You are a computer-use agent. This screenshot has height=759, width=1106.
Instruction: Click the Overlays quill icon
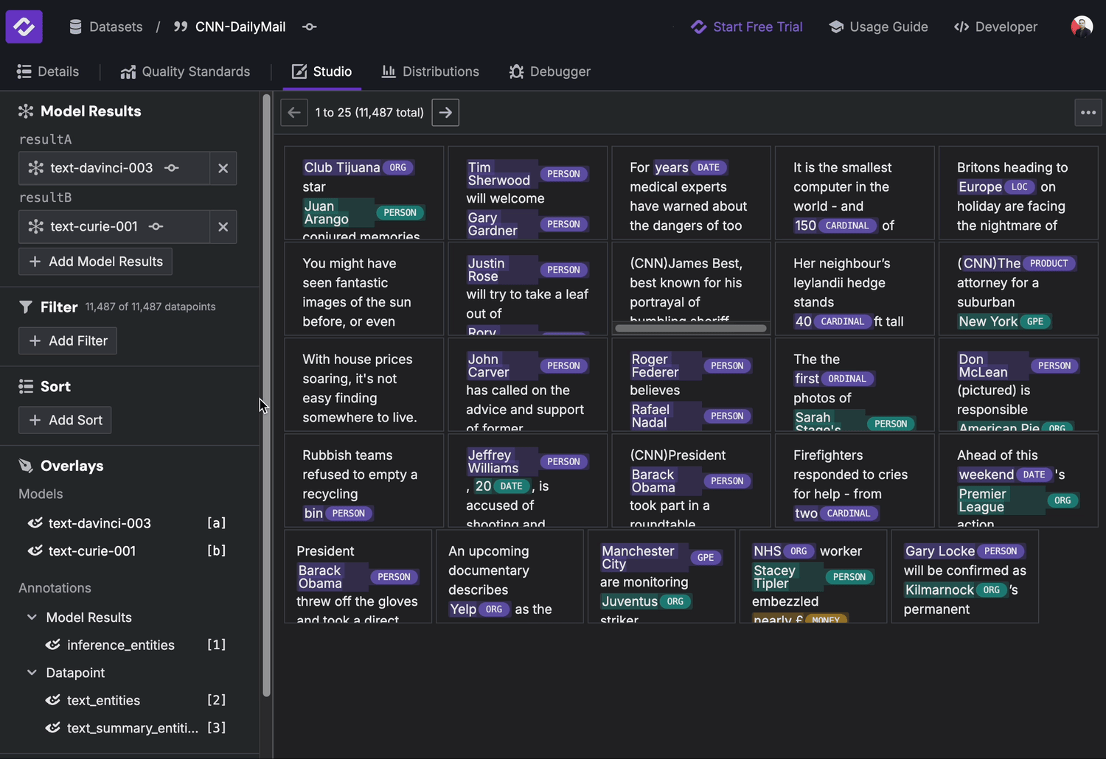click(25, 465)
